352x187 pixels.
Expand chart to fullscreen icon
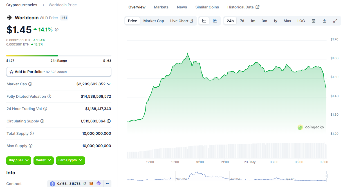tap(335, 21)
